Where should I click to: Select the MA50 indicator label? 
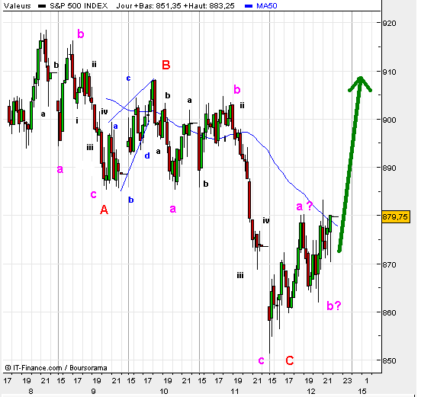click(267, 5)
